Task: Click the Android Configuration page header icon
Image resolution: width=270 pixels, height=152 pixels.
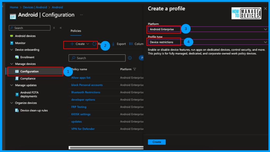Action: [x=13, y=16]
